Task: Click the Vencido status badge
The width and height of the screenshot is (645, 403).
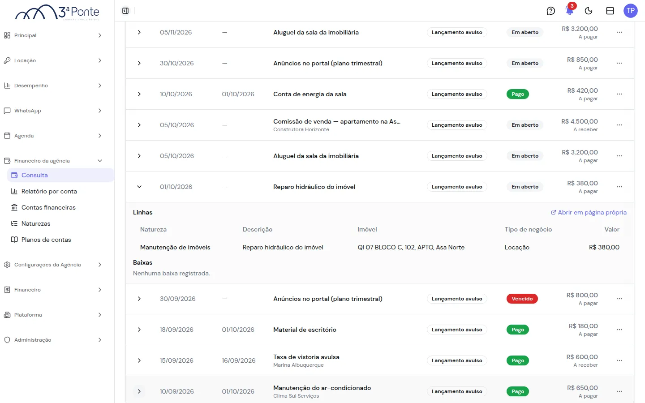Action: tap(522, 299)
